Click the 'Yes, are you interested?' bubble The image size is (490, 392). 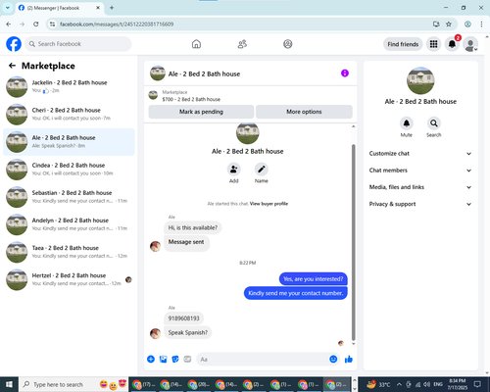point(314,278)
